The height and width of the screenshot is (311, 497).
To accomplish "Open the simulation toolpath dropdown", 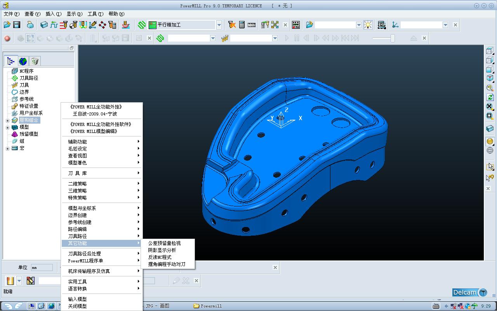I will pos(213,38).
